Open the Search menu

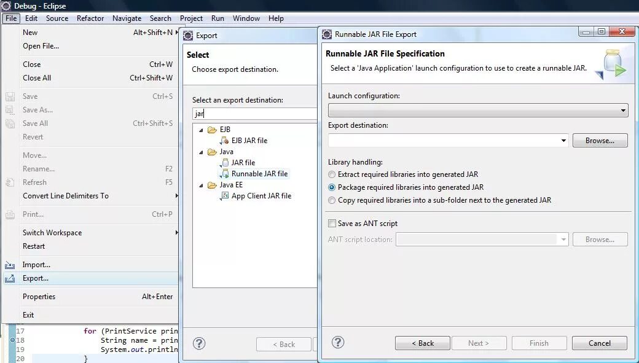(160, 18)
